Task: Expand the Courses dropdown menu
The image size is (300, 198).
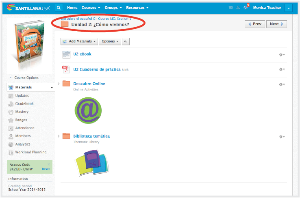Action: click(91, 8)
